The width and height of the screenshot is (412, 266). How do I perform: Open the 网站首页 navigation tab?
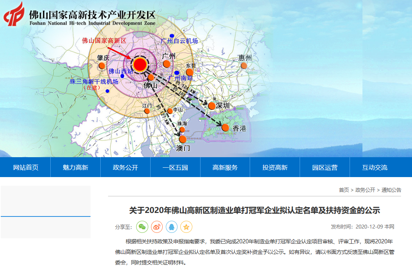coord(26,167)
